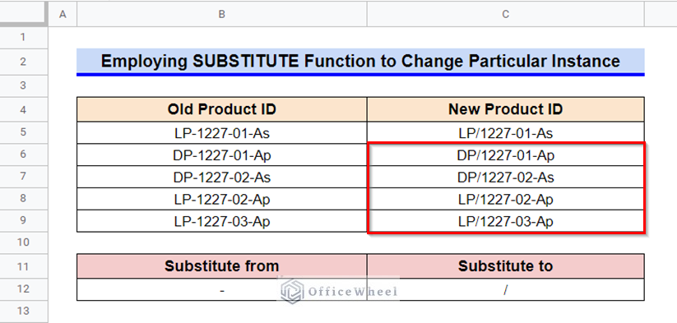The image size is (677, 323).
Task: Select the cell with LP-1227-02-Ap
Action: [222, 199]
